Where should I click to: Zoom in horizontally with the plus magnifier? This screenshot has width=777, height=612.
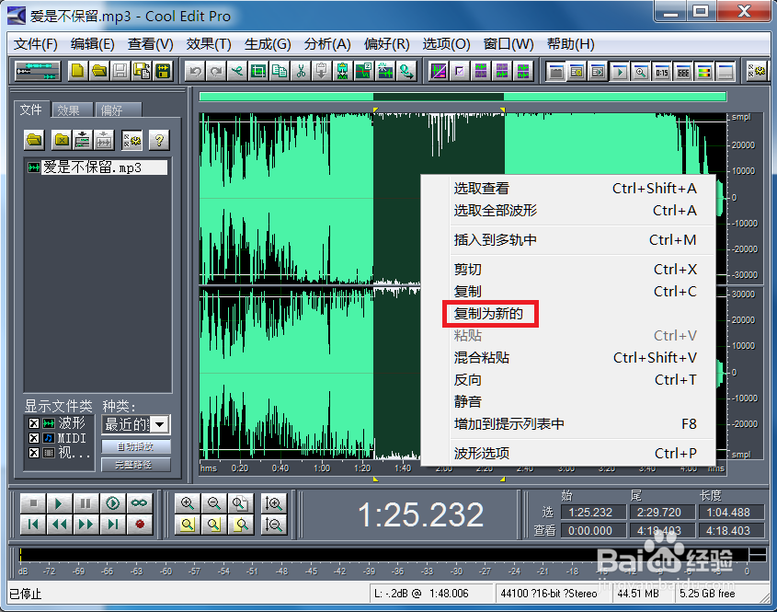coord(188,503)
